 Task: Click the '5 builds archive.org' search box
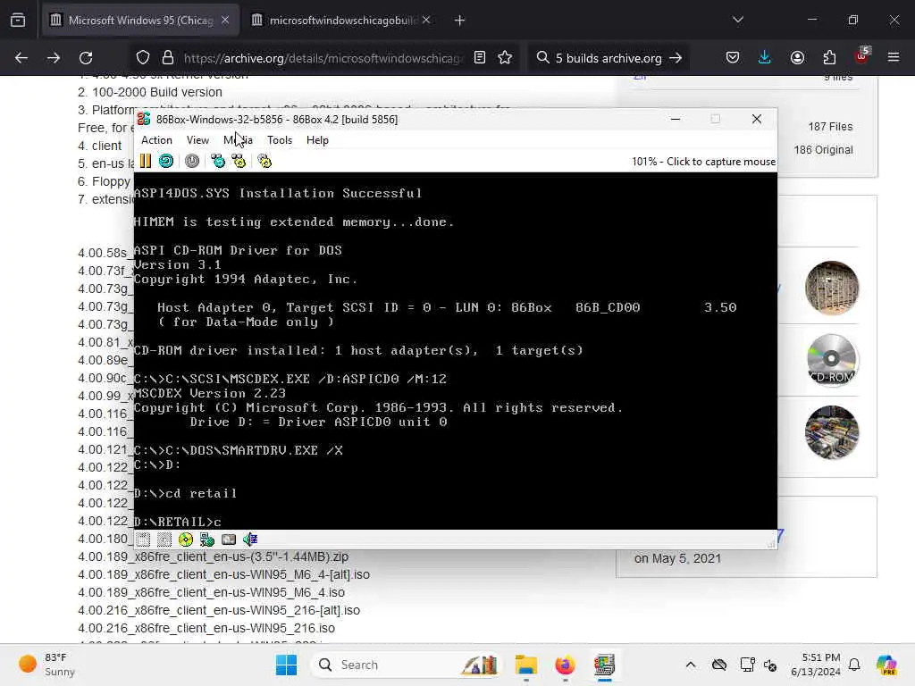coord(607,58)
